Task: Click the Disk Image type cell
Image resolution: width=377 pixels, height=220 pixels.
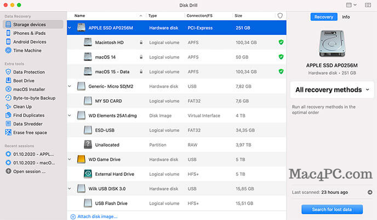Action: click(x=161, y=116)
